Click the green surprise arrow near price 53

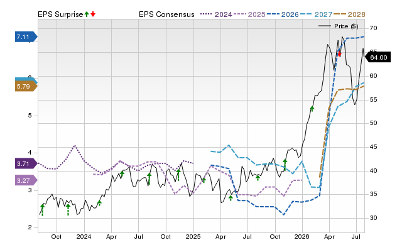[x=312, y=109]
